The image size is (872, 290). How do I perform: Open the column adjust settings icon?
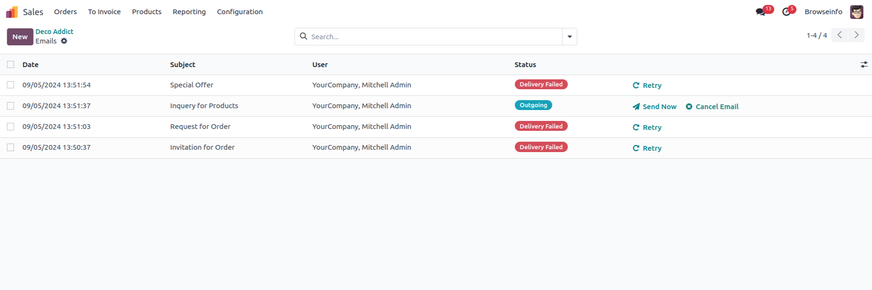pos(863,65)
